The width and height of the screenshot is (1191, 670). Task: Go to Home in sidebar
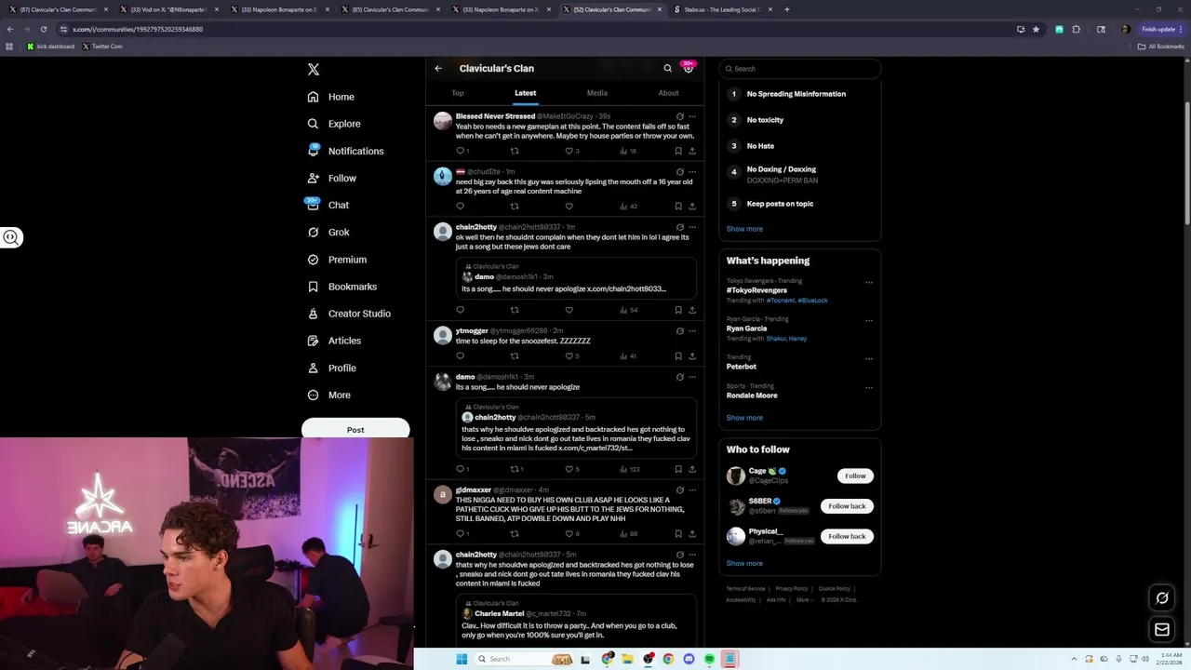(x=330, y=97)
